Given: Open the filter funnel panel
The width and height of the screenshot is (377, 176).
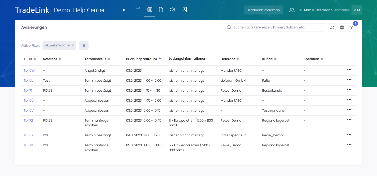Looking at the screenshot, I should tap(352, 27).
